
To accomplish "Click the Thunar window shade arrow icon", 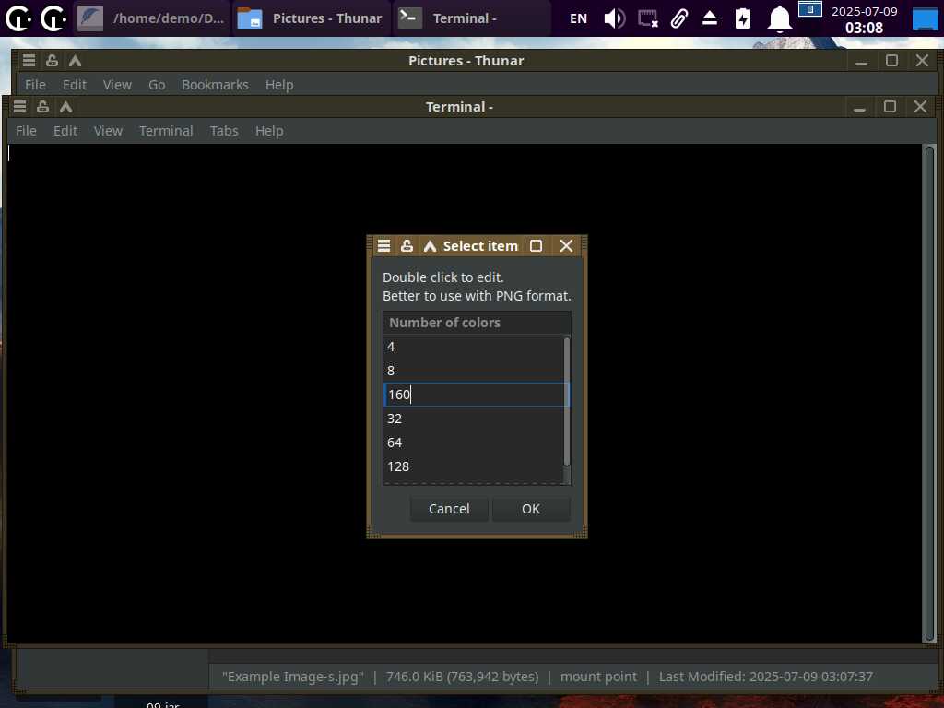I will click(76, 60).
